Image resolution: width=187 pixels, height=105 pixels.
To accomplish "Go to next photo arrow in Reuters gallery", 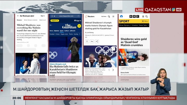I will 113,70.
